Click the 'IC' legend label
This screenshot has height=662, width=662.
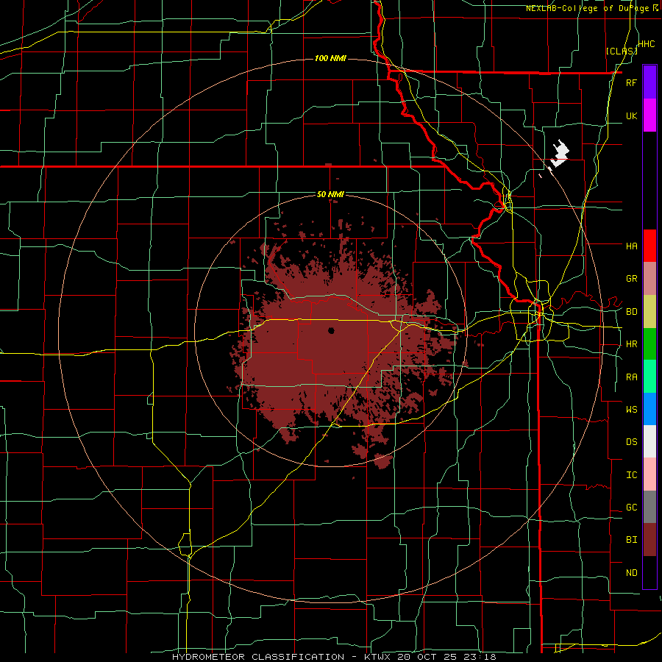(631, 475)
